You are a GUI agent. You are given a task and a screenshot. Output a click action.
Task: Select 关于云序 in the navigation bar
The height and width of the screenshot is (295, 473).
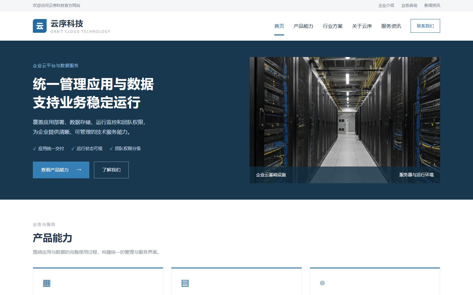[362, 26]
